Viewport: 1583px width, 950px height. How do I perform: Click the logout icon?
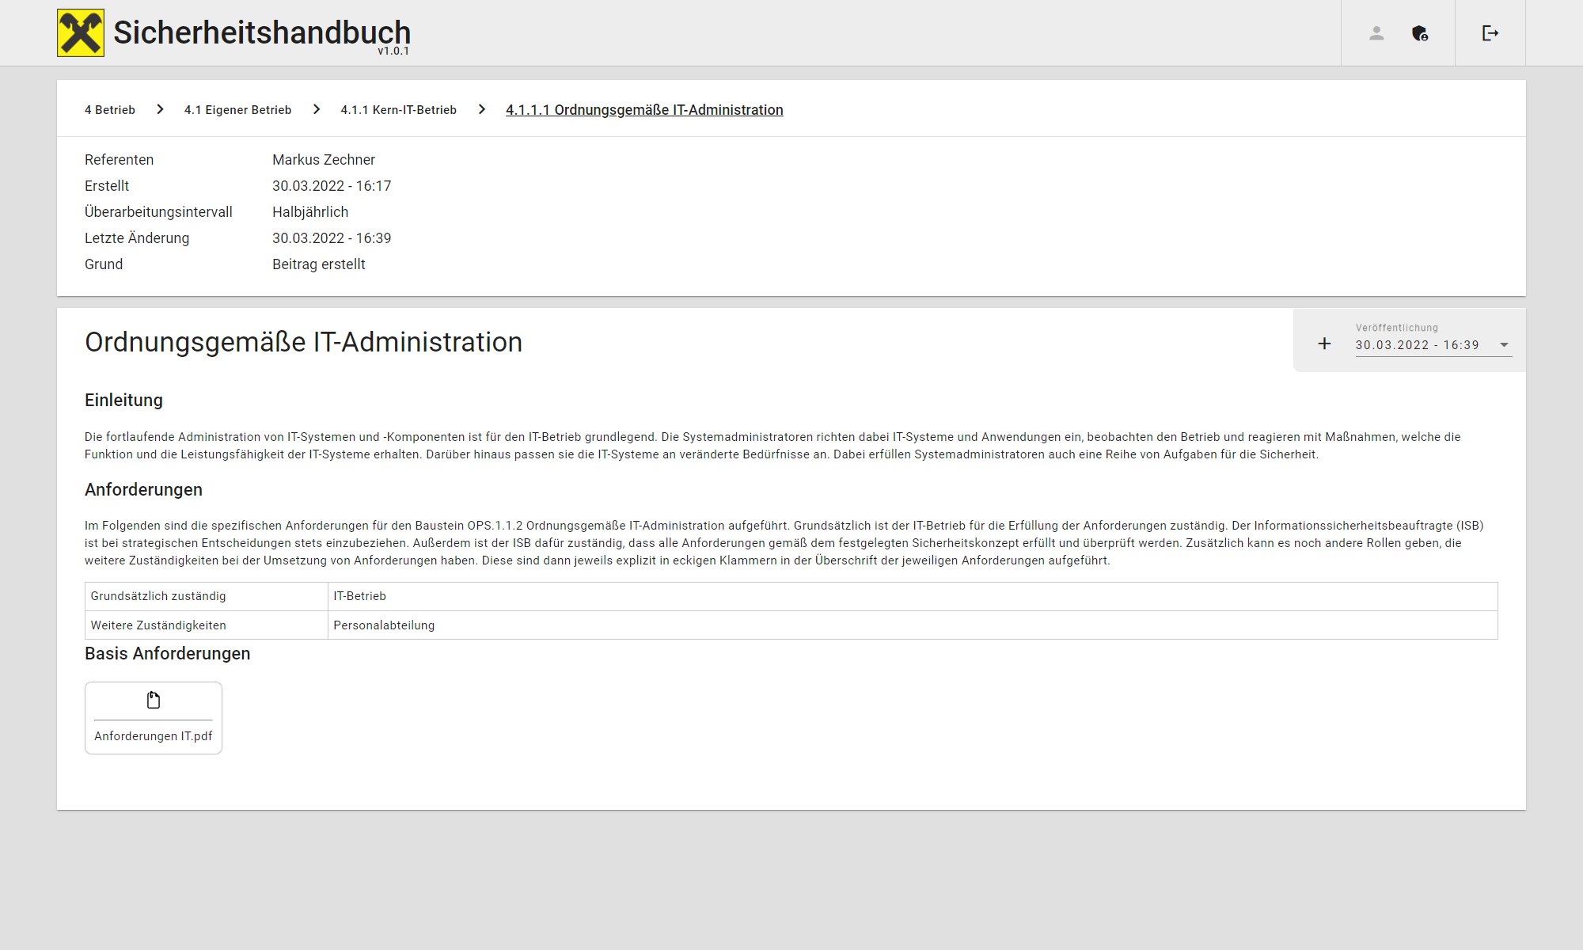pyautogui.click(x=1490, y=33)
